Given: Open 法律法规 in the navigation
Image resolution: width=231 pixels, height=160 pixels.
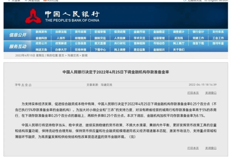Looking at the screenshot, I should coord(61,32).
